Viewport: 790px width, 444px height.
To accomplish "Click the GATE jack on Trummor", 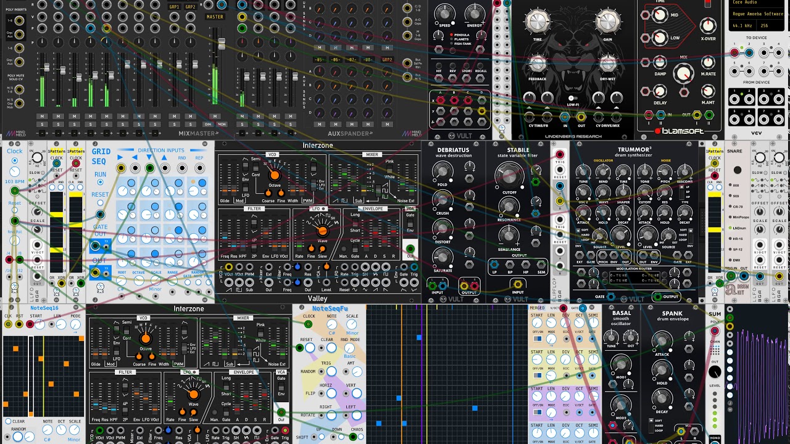I will click(x=611, y=297).
